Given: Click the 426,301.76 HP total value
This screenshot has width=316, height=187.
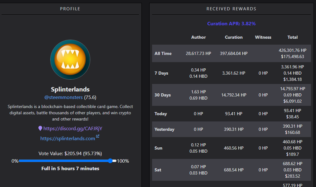Looking at the screenshot, I should 293,50.
